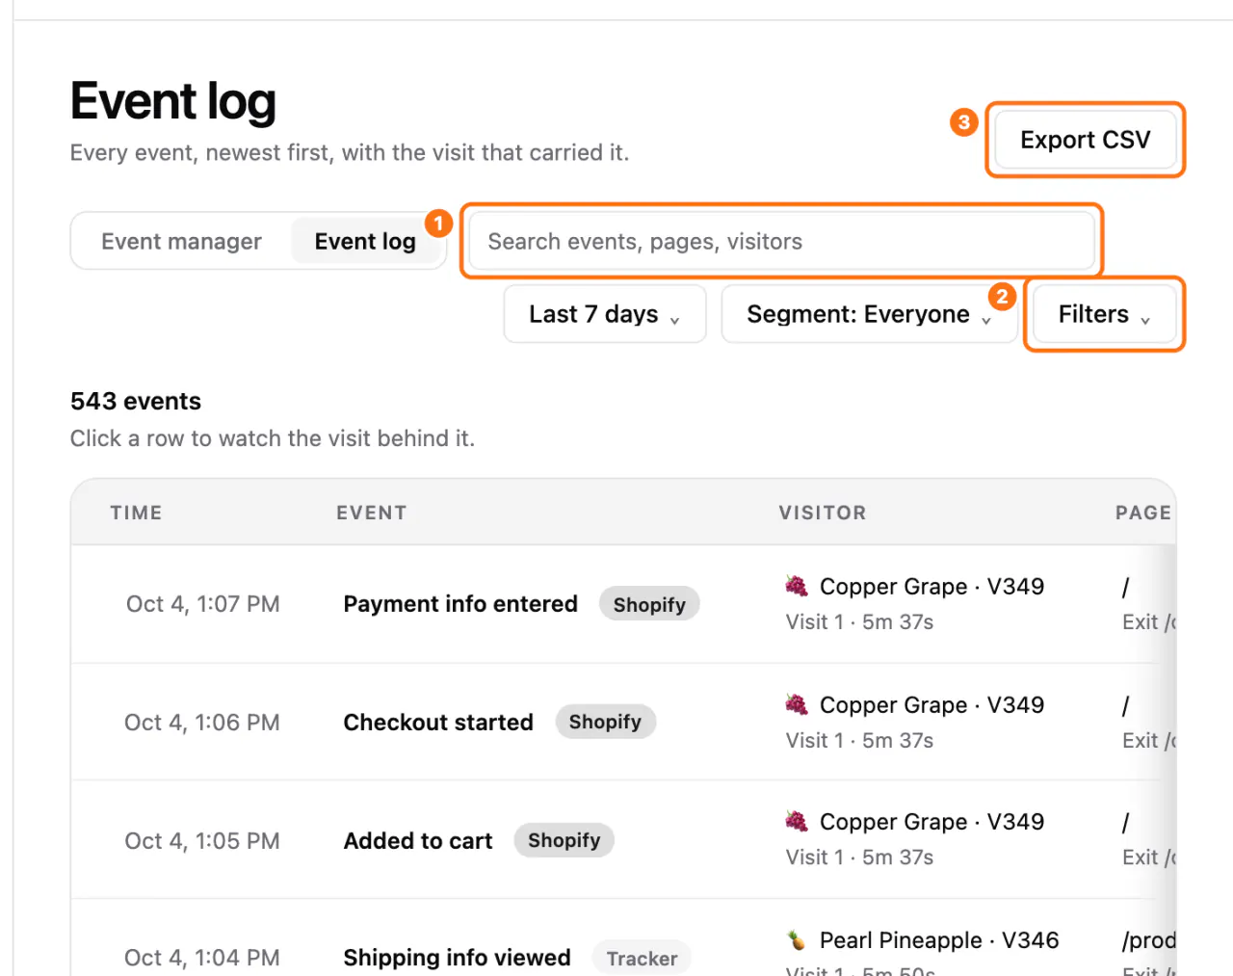Select the Oct 4, 1:04 PM timestamp
The width and height of the screenshot is (1233, 976).
point(201,958)
